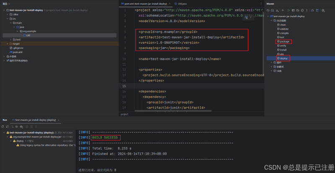Collapse project root in tree

point(4,10)
